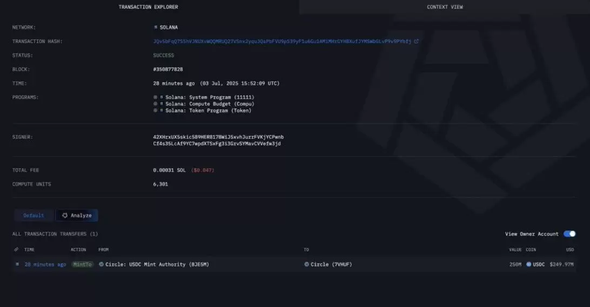Click the entity icon for Solana: Compute Budget

click(155, 104)
